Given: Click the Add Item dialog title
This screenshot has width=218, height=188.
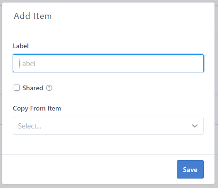Looking at the screenshot, I should pos(33,16).
